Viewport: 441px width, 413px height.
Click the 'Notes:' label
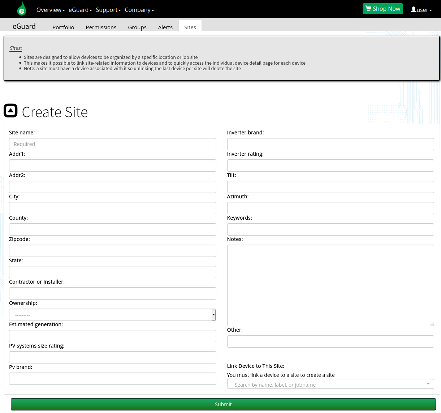tap(235, 239)
